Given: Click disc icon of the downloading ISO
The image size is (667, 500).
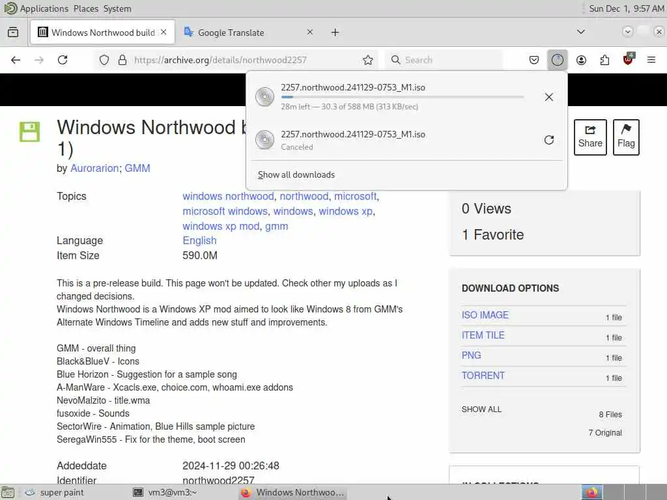Looking at the screenshot, I should click(x=264, y=97).
